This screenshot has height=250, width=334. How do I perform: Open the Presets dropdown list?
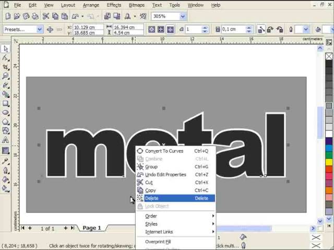coord(40,30)
